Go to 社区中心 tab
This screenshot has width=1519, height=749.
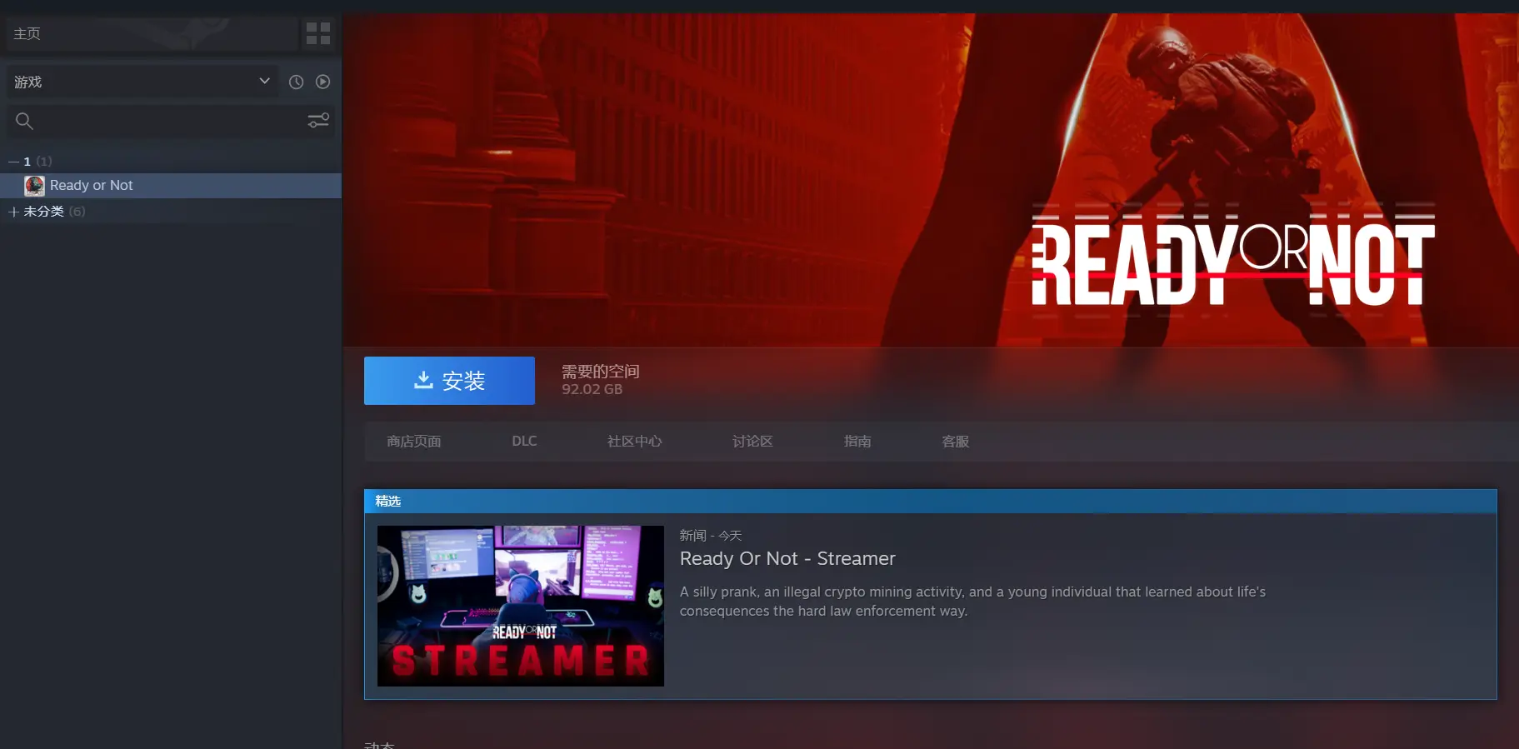point(635,442)
